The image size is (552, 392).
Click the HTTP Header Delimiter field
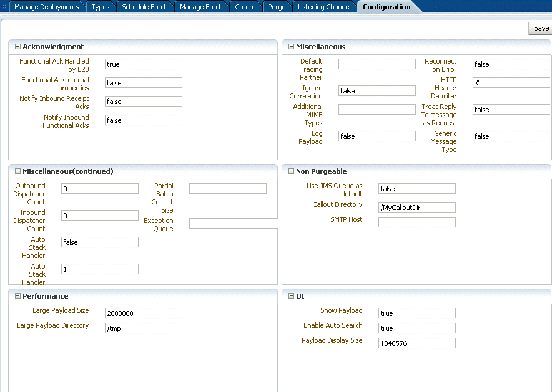(511, 82)
